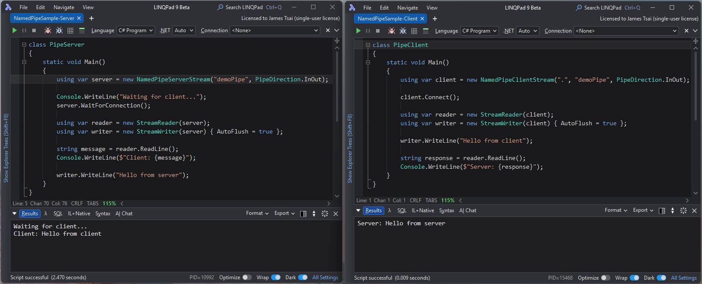
Task: Open the Navigate menu in the Server window
Action: [64, 7]
